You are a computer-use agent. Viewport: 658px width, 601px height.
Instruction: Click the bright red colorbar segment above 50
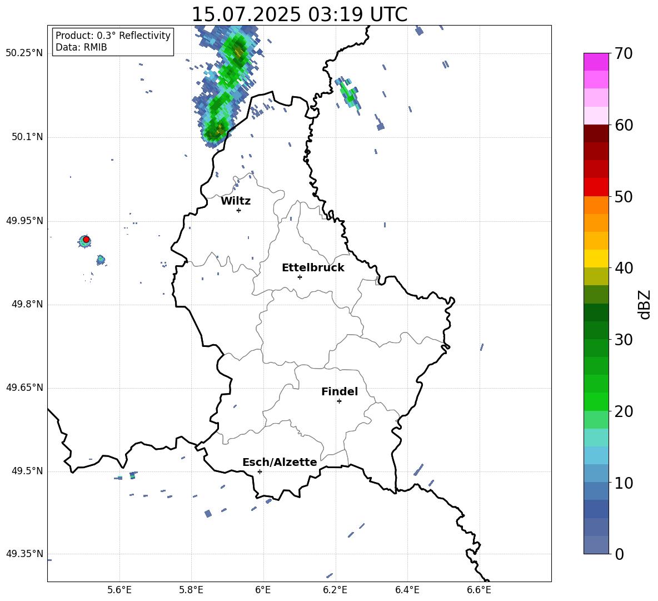(x=596, y=187)
